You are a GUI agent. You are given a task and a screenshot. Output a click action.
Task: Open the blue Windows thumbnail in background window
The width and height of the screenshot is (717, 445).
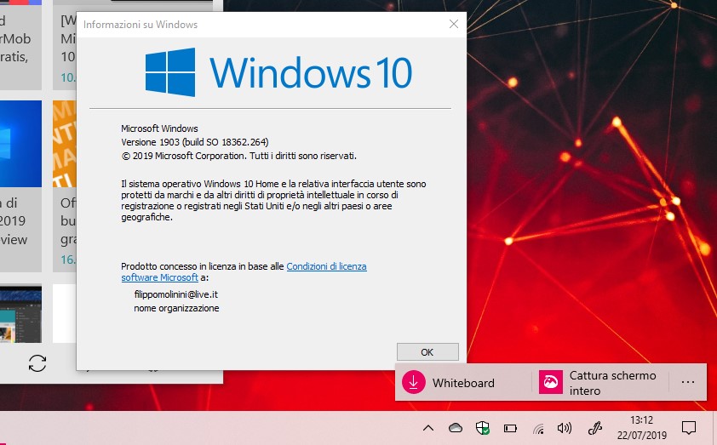click(20, 144)
